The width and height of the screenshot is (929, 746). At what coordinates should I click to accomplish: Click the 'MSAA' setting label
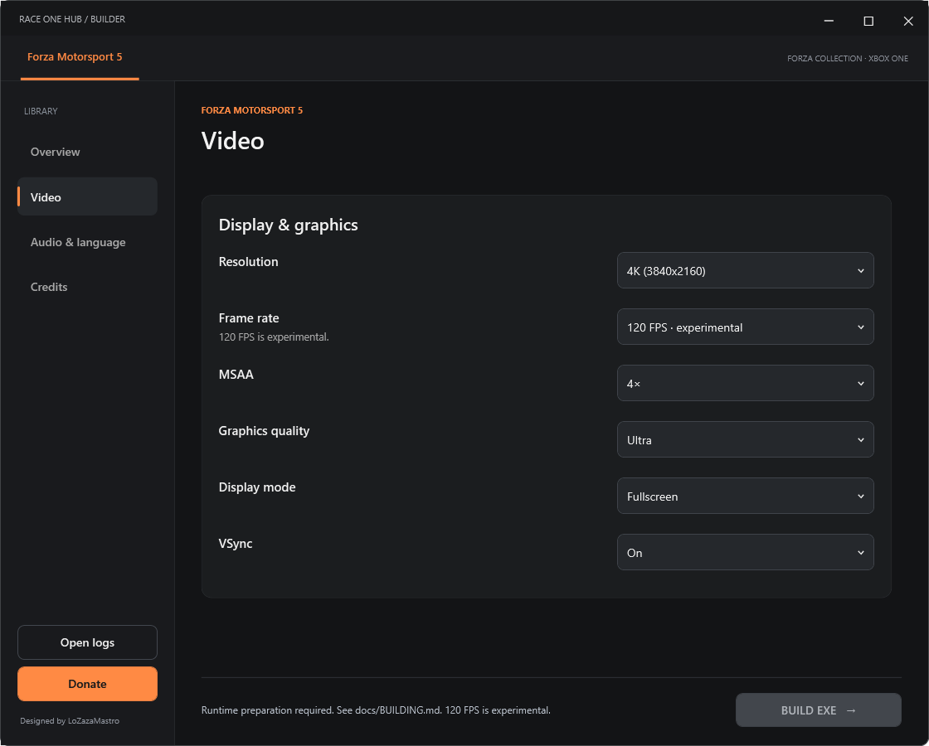point(236,374)
